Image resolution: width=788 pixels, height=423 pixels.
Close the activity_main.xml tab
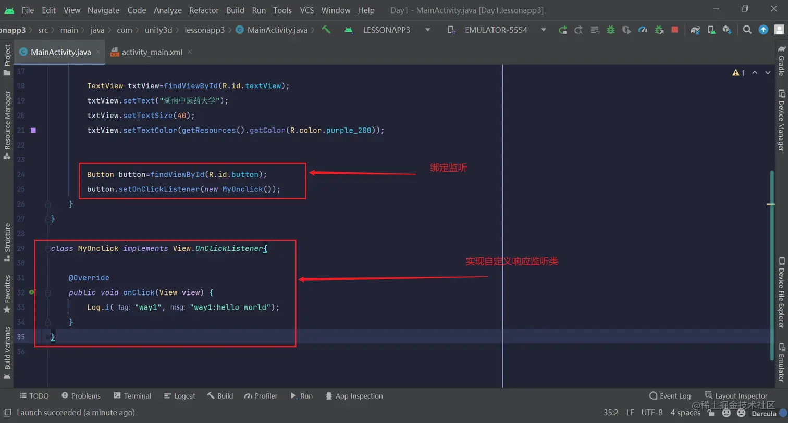[x=190, y=52]
